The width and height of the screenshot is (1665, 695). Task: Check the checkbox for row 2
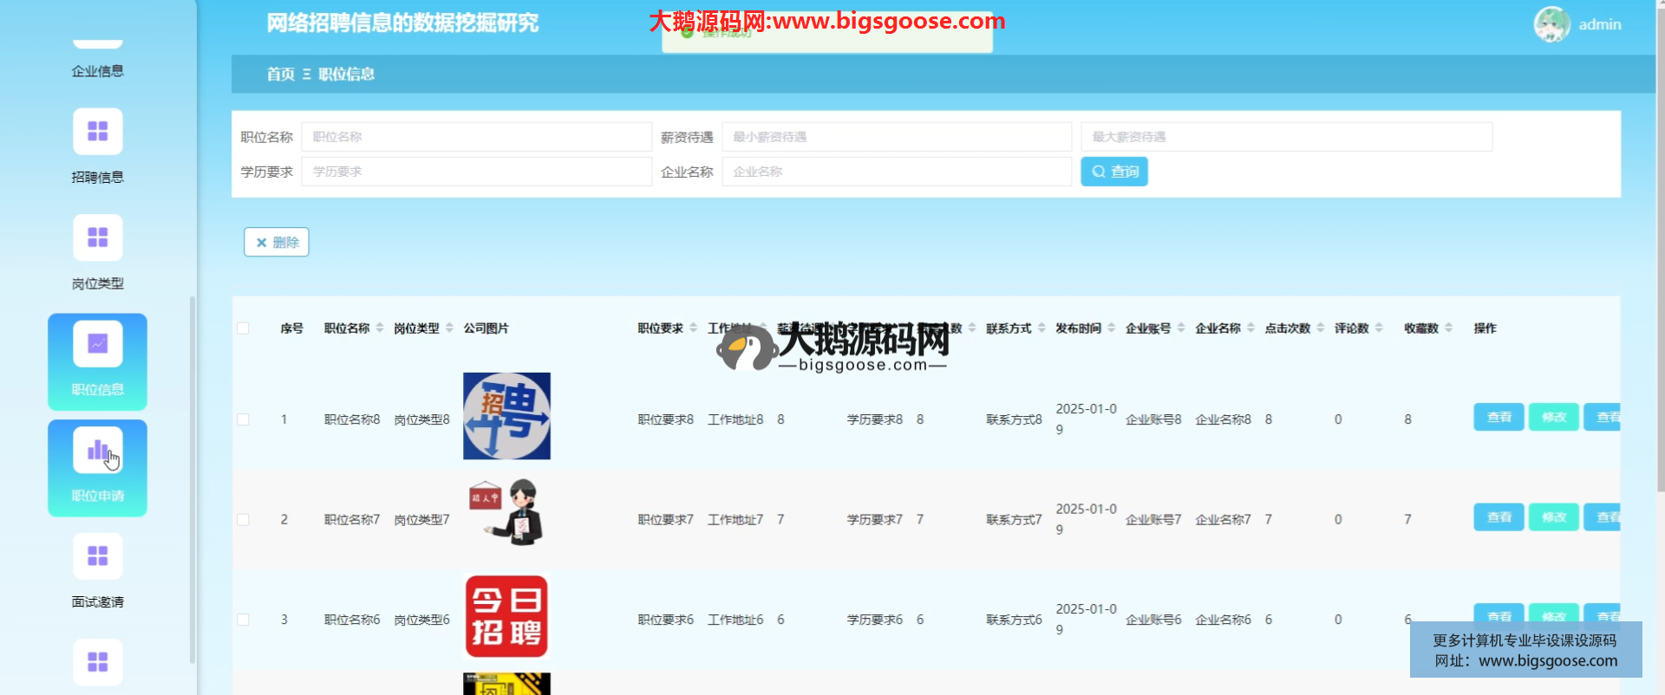[243, 520]
